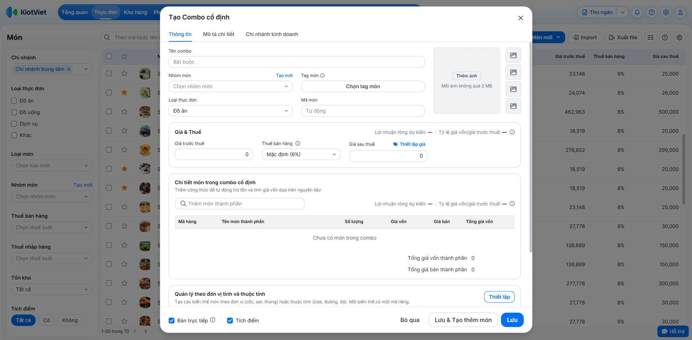Click the notification bell icon

tap(637, 12)
